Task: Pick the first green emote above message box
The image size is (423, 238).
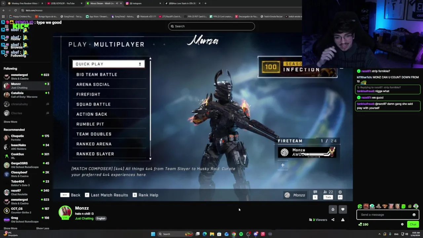Action: coord(360,207)
